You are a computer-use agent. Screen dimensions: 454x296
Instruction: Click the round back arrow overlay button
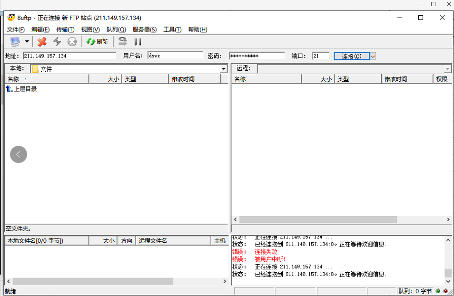coord(19,154)
